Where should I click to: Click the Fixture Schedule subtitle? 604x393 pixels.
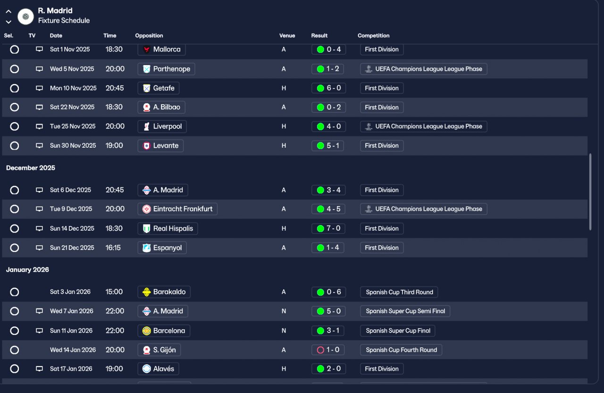click(64, 21)
